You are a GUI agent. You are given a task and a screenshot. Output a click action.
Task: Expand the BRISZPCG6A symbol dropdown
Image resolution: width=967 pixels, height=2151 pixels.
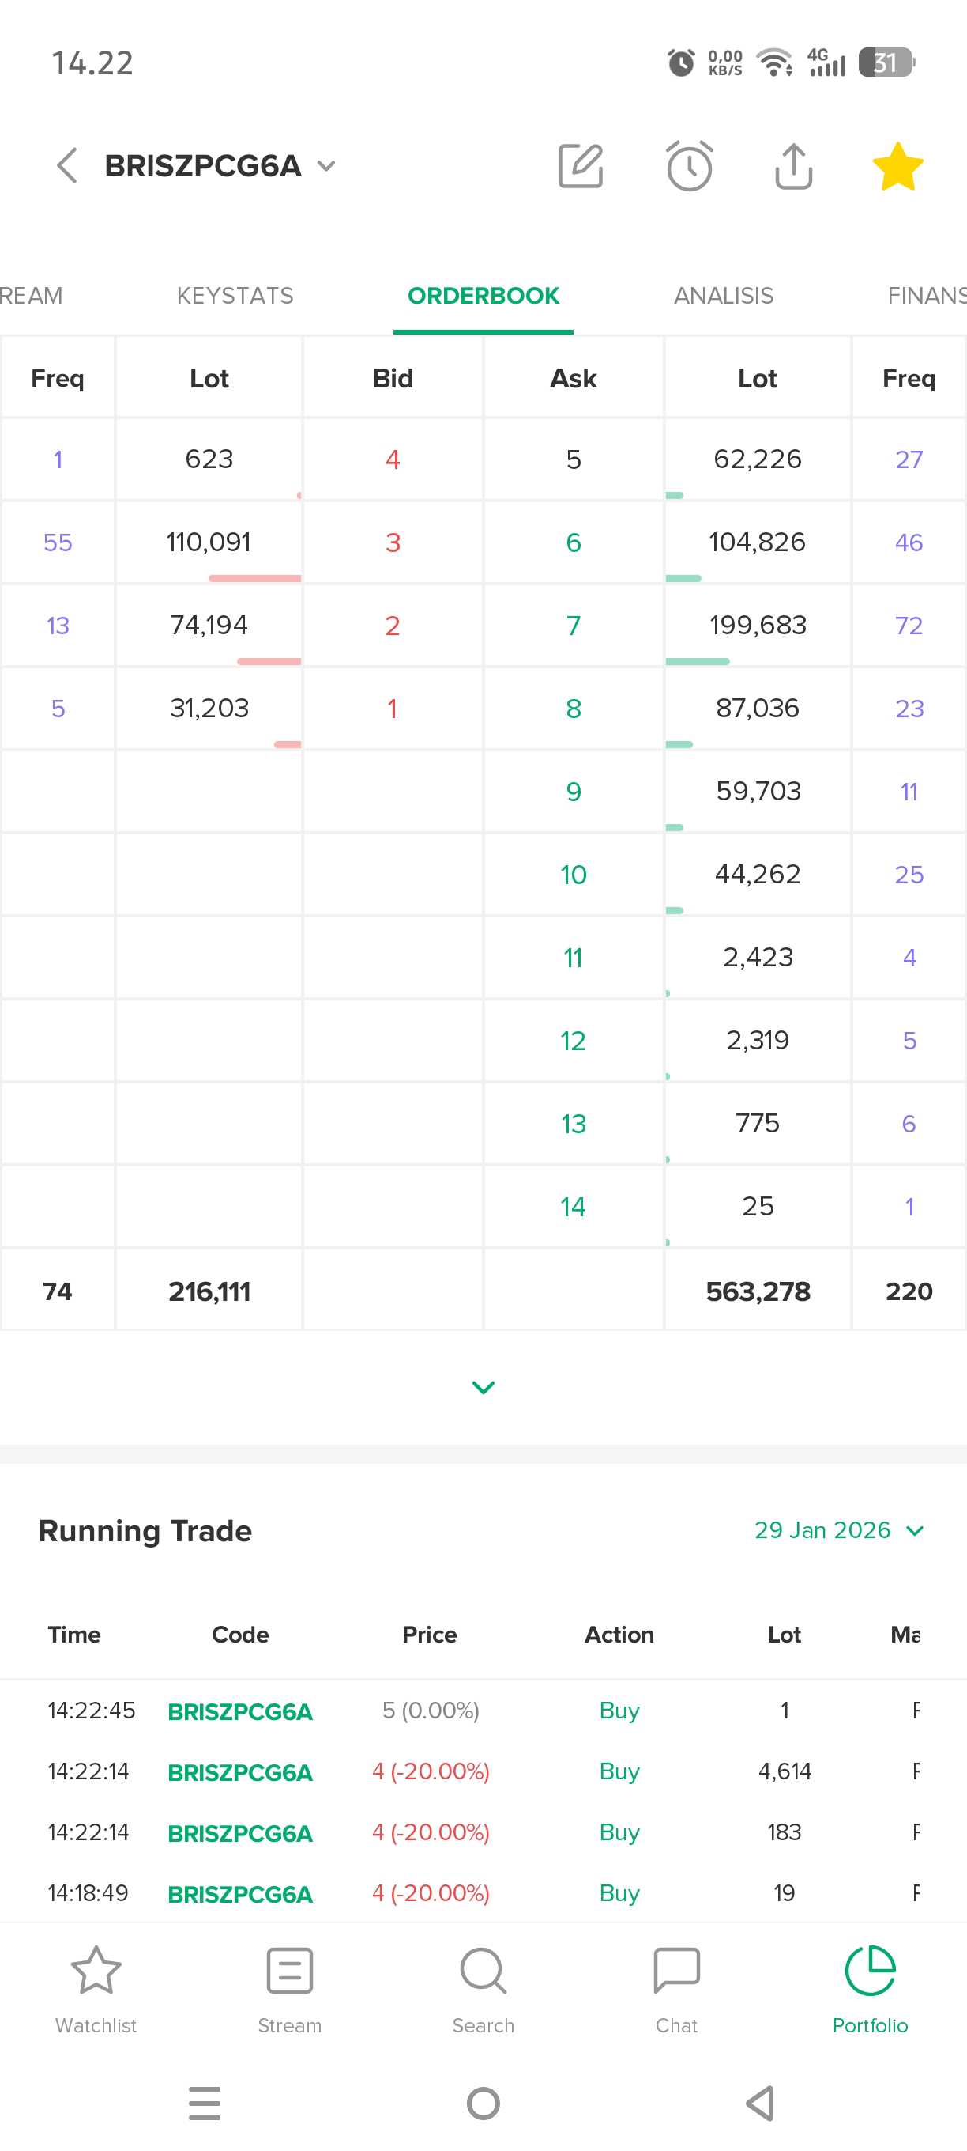[x=327, y=165]
